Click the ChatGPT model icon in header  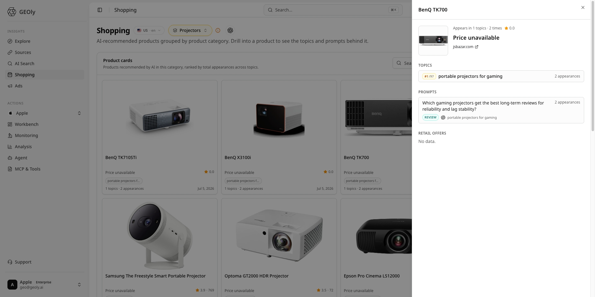pos(230,30)
